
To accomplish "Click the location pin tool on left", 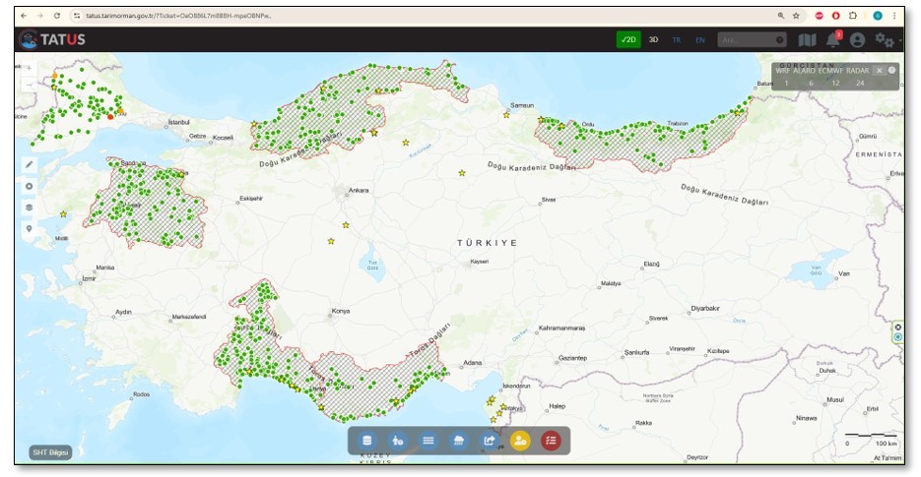I will click(30, 229).
